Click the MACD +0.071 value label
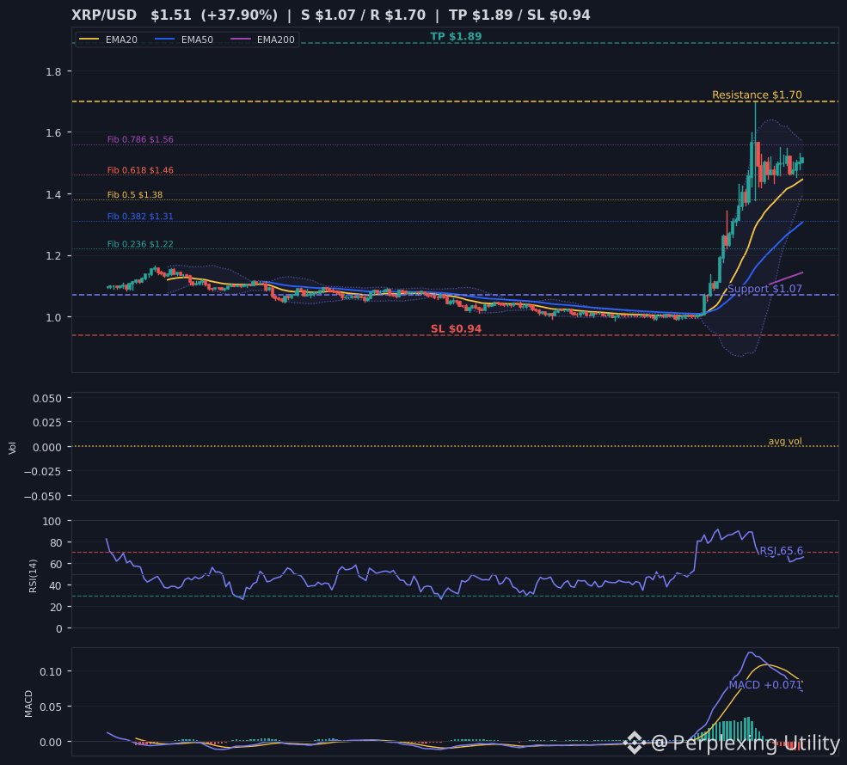Image resolution: width=847 pixels, height=765 pixels. [765, 684]
